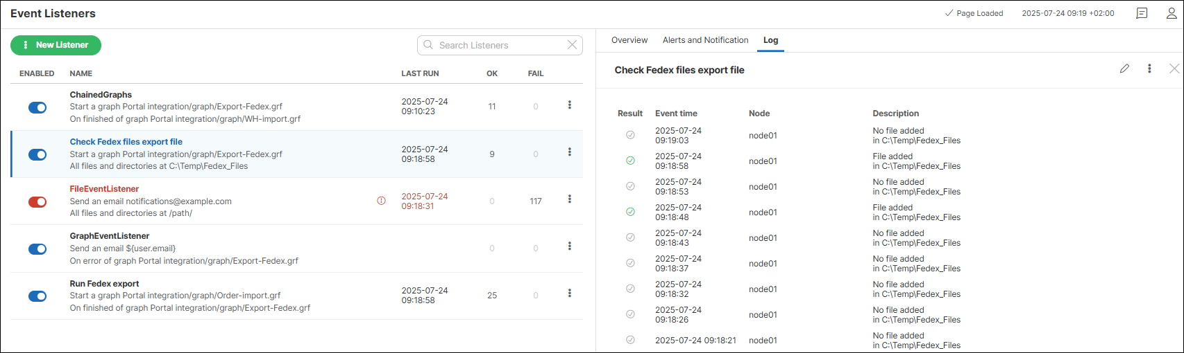Viewport: 1184px width, 353px height.
Task: Click into the Search Listeners input field
Action: pyautogui.click(x=496, y=45)
